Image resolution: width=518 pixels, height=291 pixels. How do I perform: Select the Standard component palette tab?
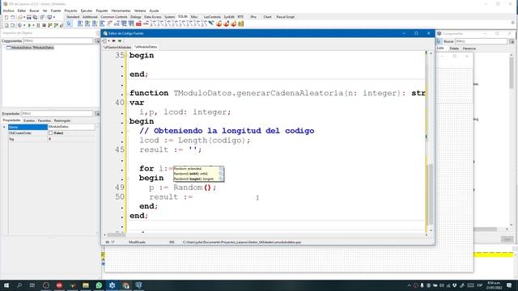click(73, 17)
